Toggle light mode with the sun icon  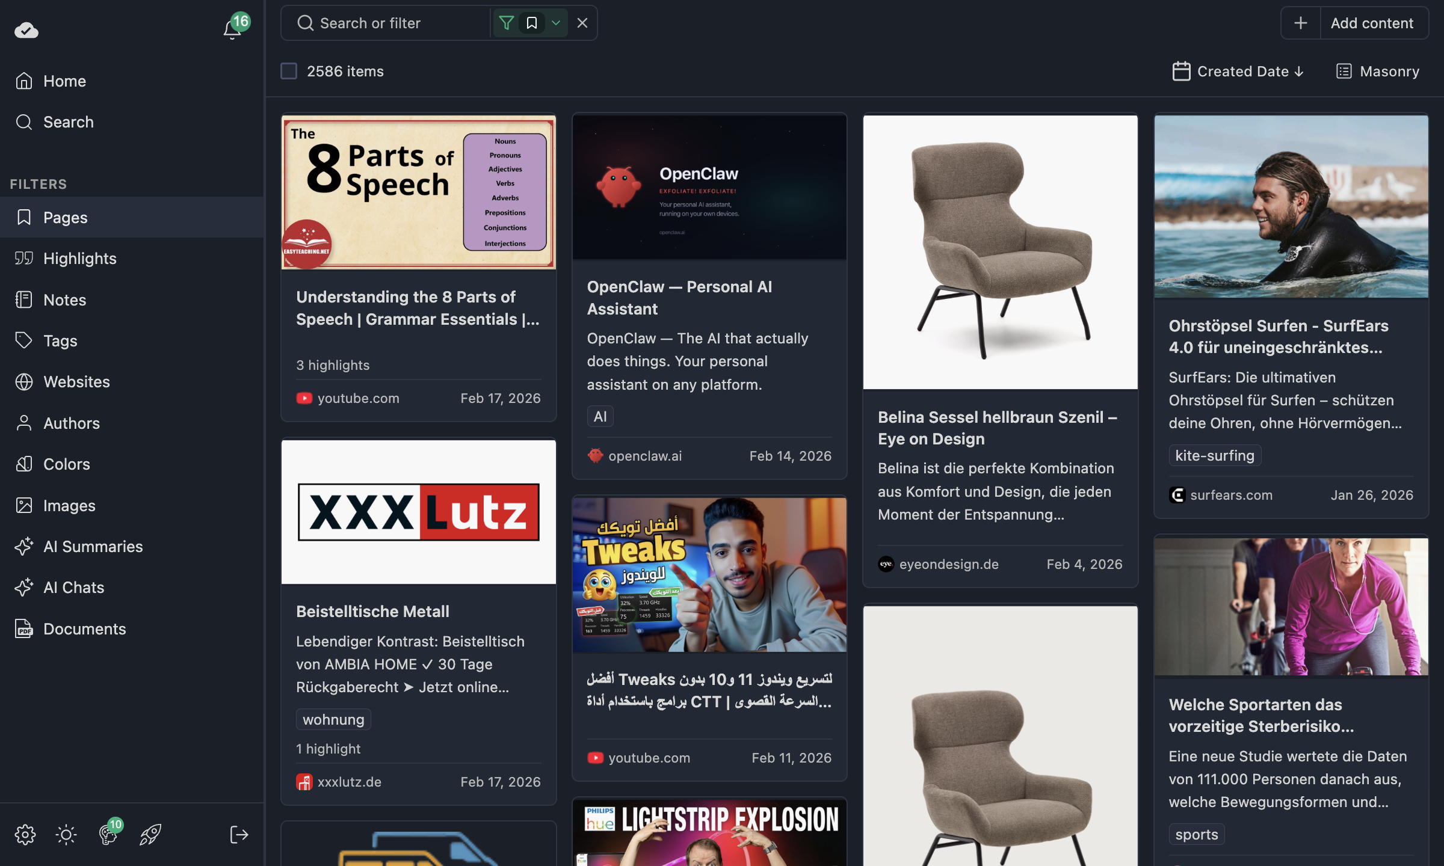pos(66,834)
